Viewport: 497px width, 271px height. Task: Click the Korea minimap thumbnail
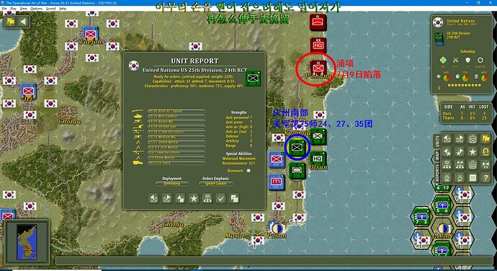pyautogui.click(x=27, y=242)
